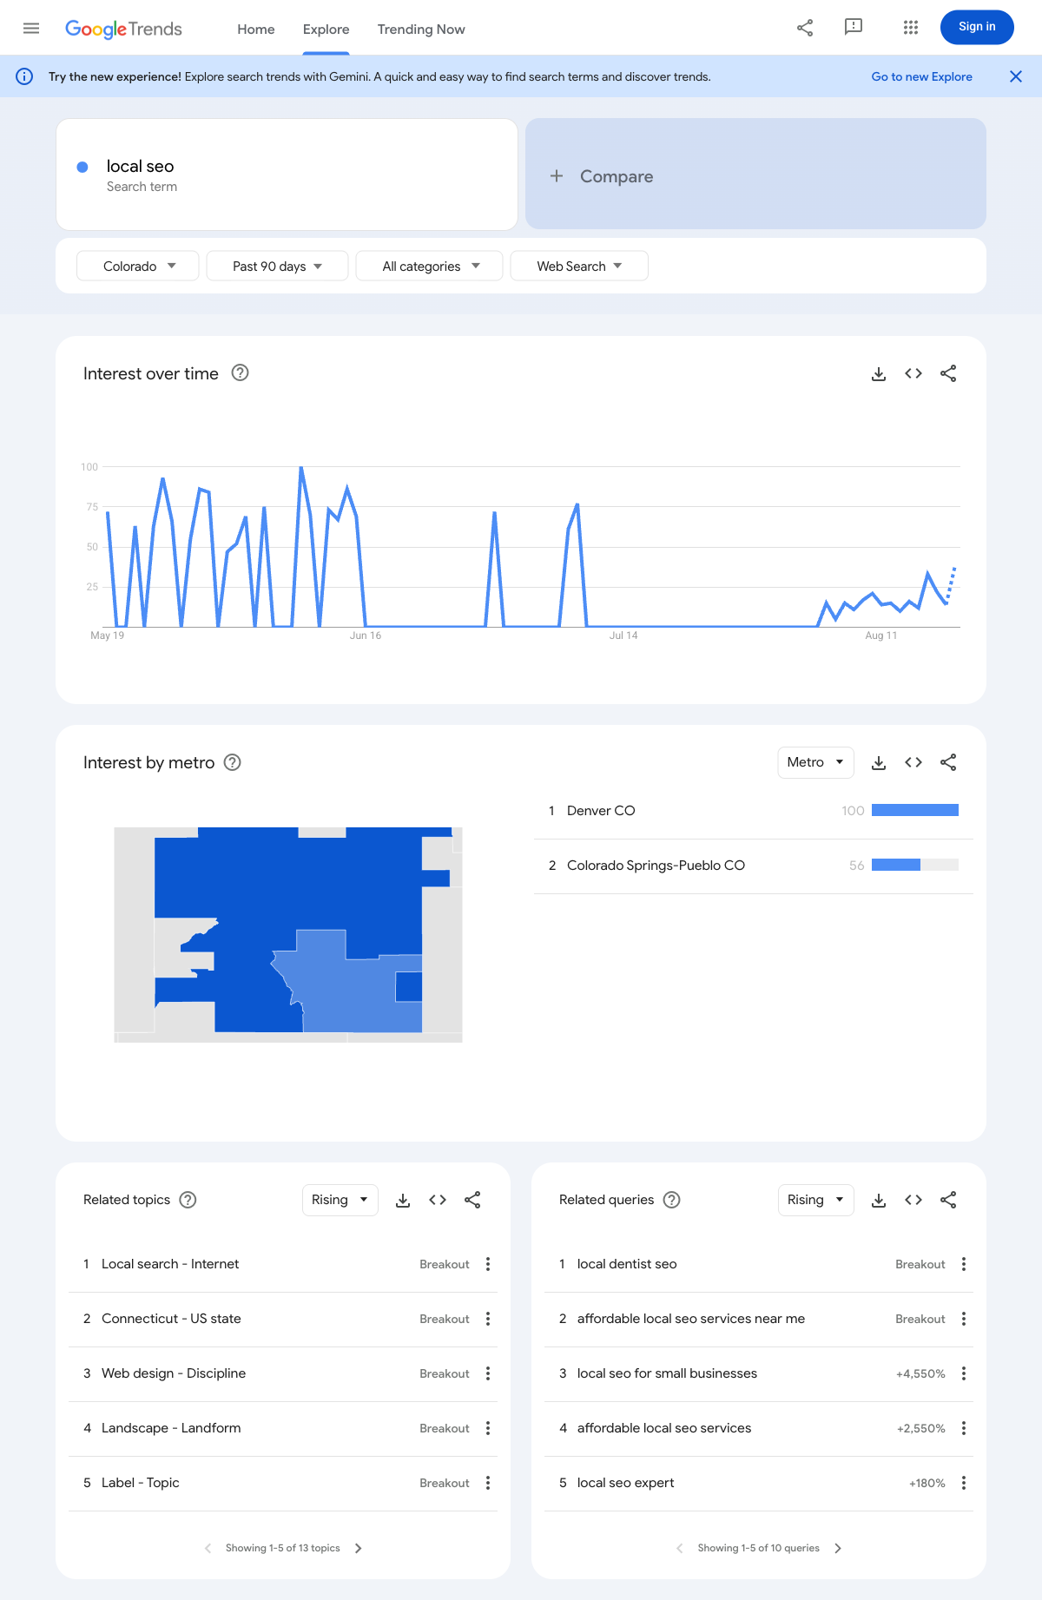The height and width of the screenshot is (1600, 1042).
Task: Open more options for Connecticut topic
Action: (x=488, y=1319)
